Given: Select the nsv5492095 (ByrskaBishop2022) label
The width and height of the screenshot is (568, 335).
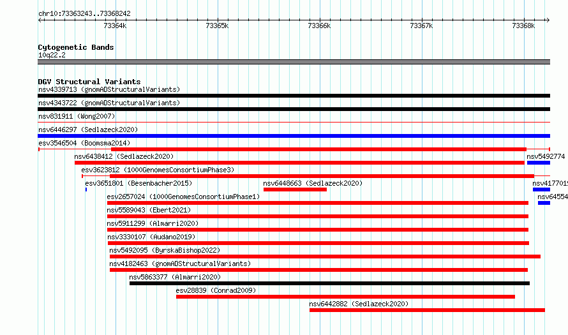Looking at the screenshot, I should click(165, 250).
